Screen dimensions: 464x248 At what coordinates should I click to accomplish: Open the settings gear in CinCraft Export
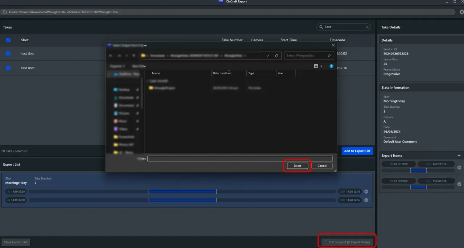(462, 12)
